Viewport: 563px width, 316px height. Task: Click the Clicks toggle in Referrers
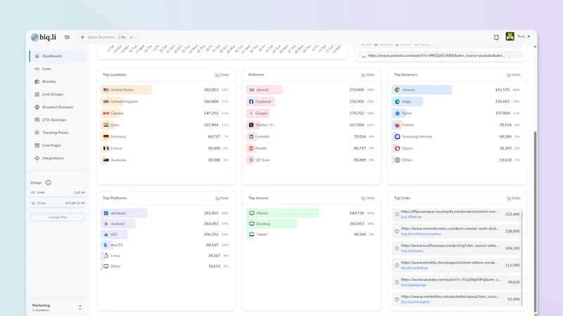point(367,75)
